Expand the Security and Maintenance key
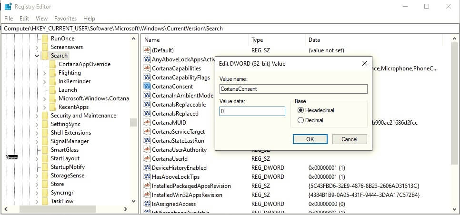Screen dimensions: 460x215 click(x=37, y=116)
